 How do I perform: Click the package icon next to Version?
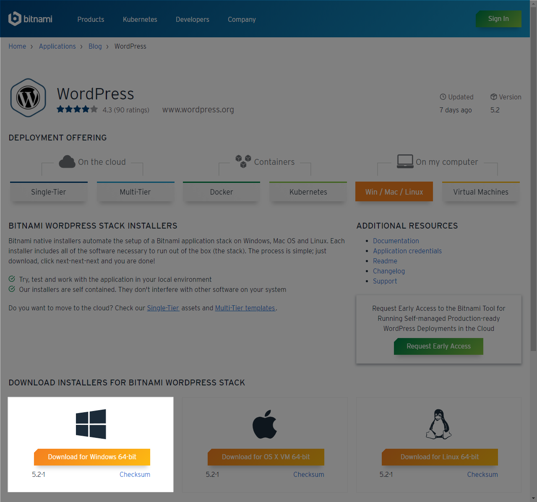494,97
